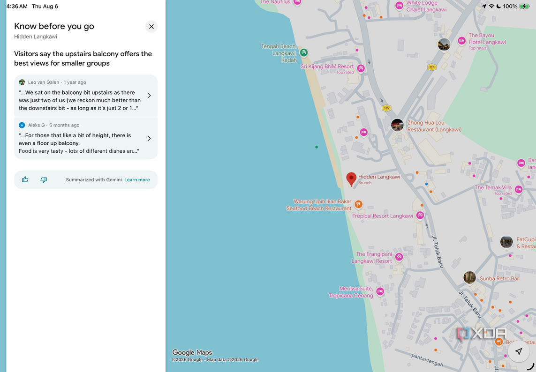
Task: Tap Tropical Resort Langkawi label text
Action: point(383,216)
